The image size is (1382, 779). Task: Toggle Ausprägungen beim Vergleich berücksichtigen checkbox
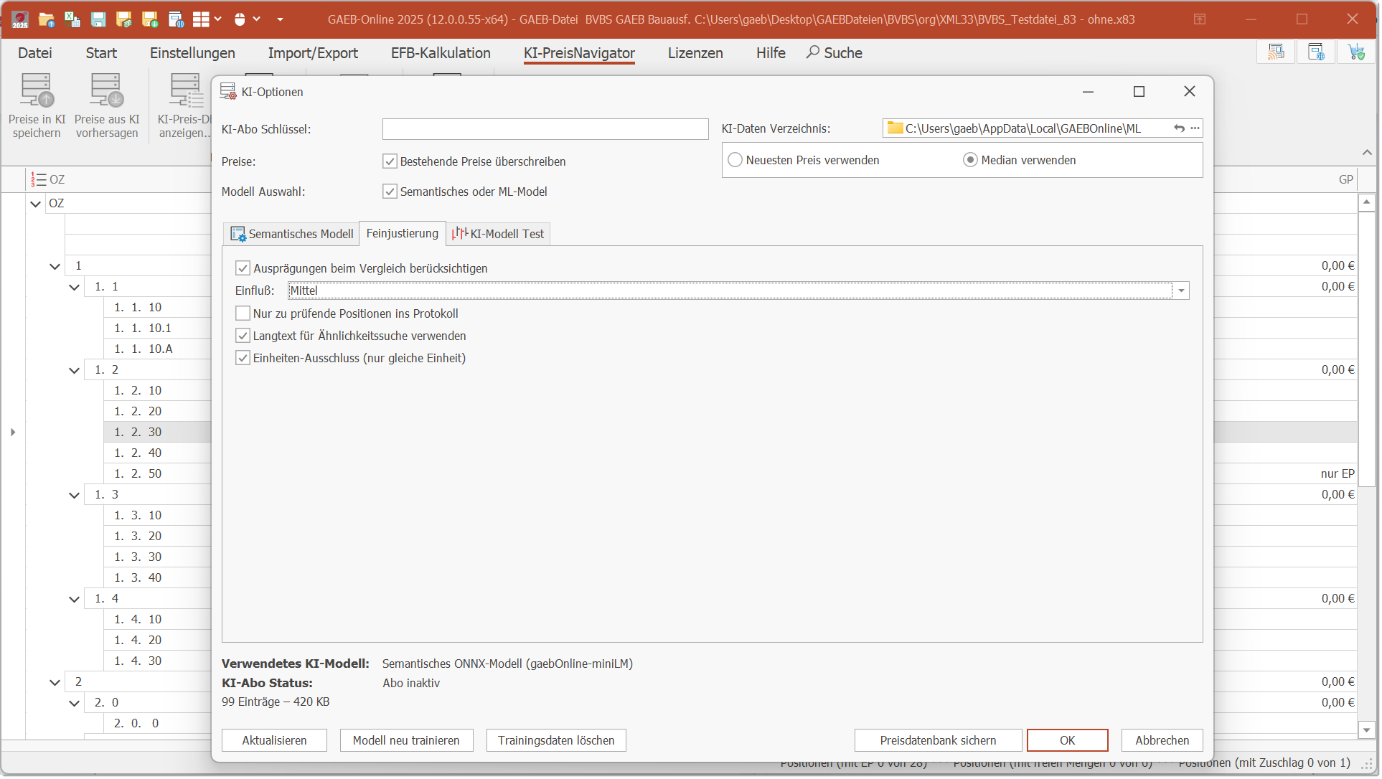243,268
